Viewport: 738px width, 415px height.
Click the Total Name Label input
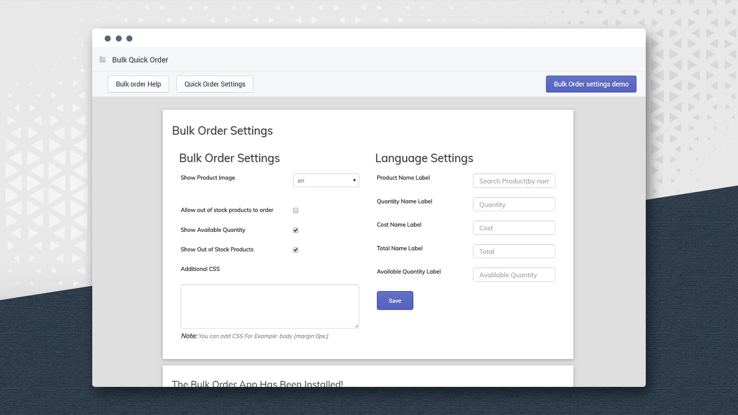click(513, 251)
